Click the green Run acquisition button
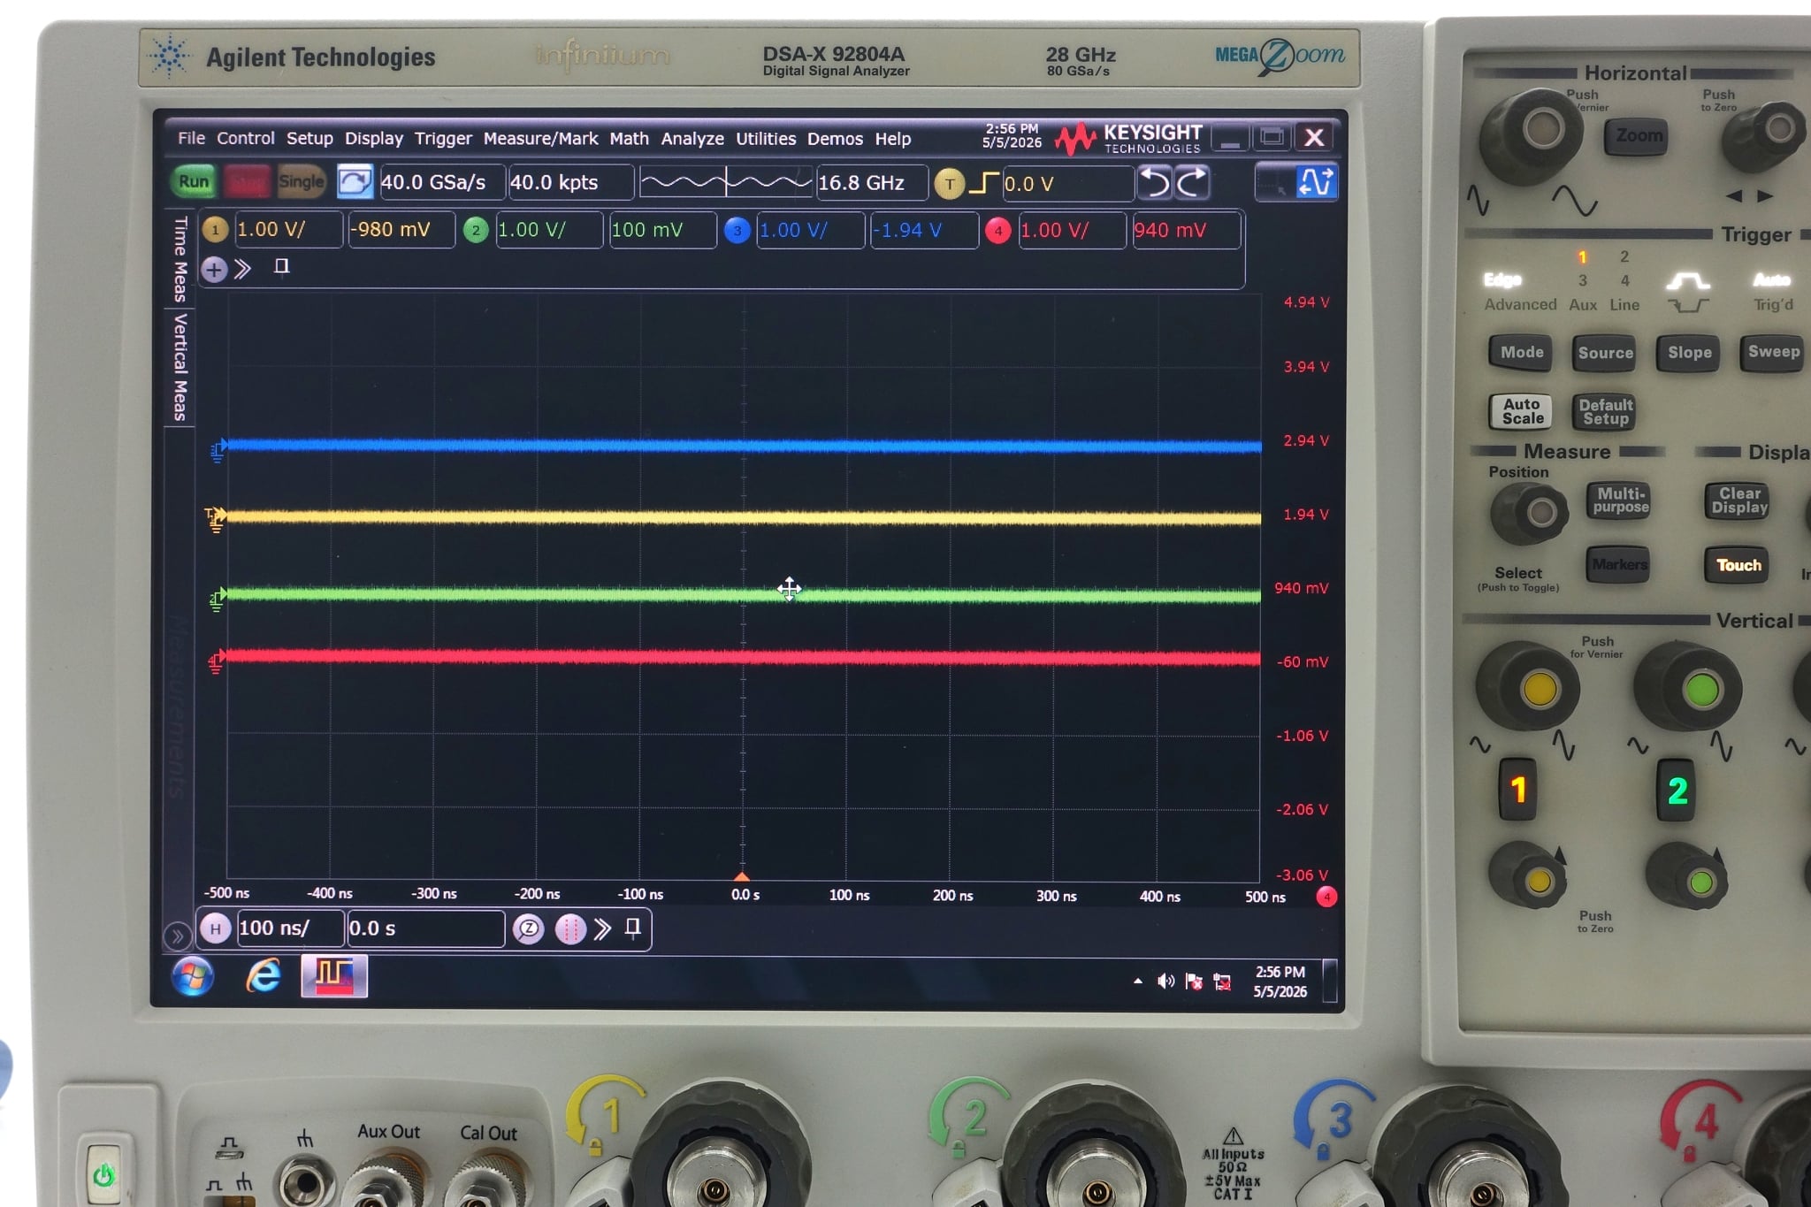The height and width of the screenshot is (1207, 1811). [194, 182]
